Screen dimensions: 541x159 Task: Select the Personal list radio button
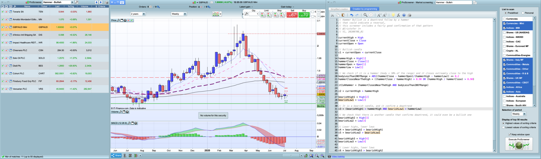point(523,13)
